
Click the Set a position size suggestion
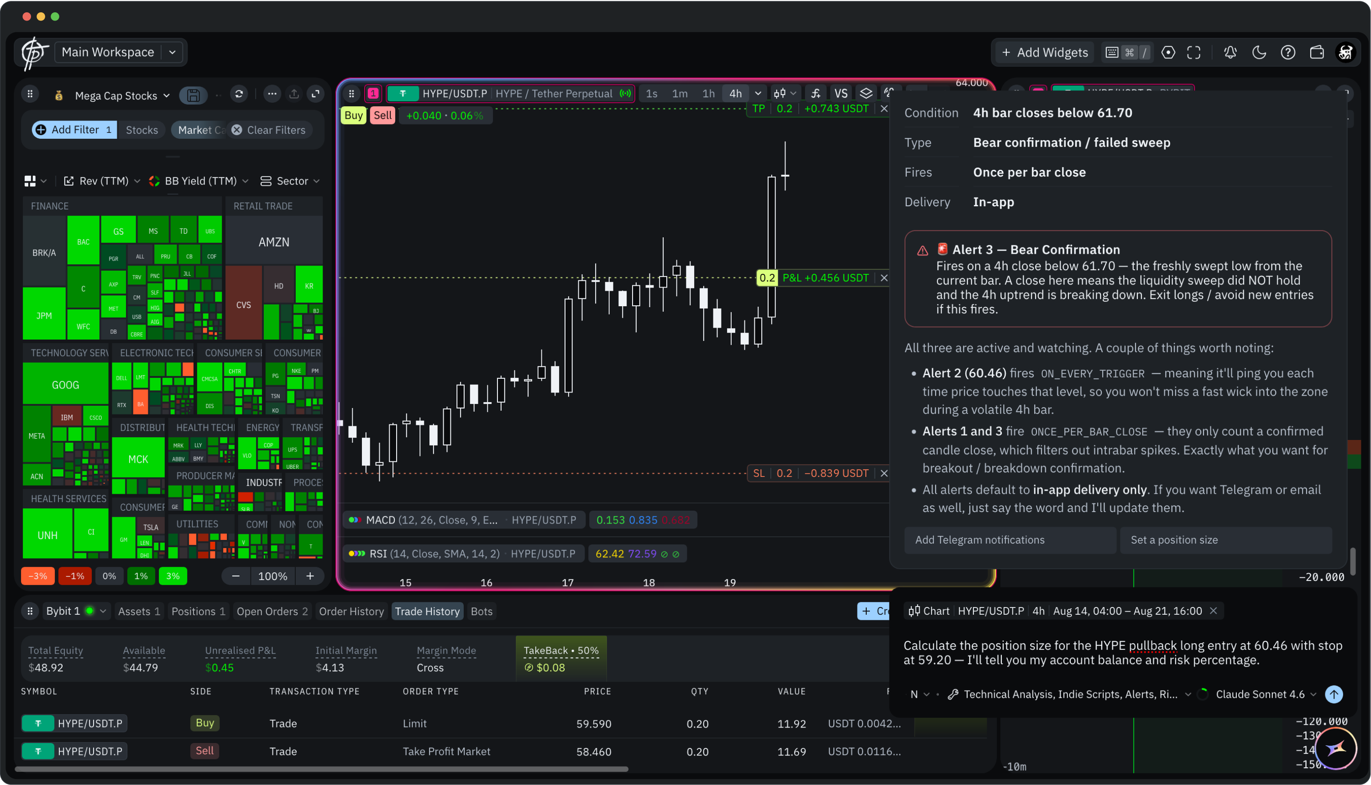pos(1226,540)
